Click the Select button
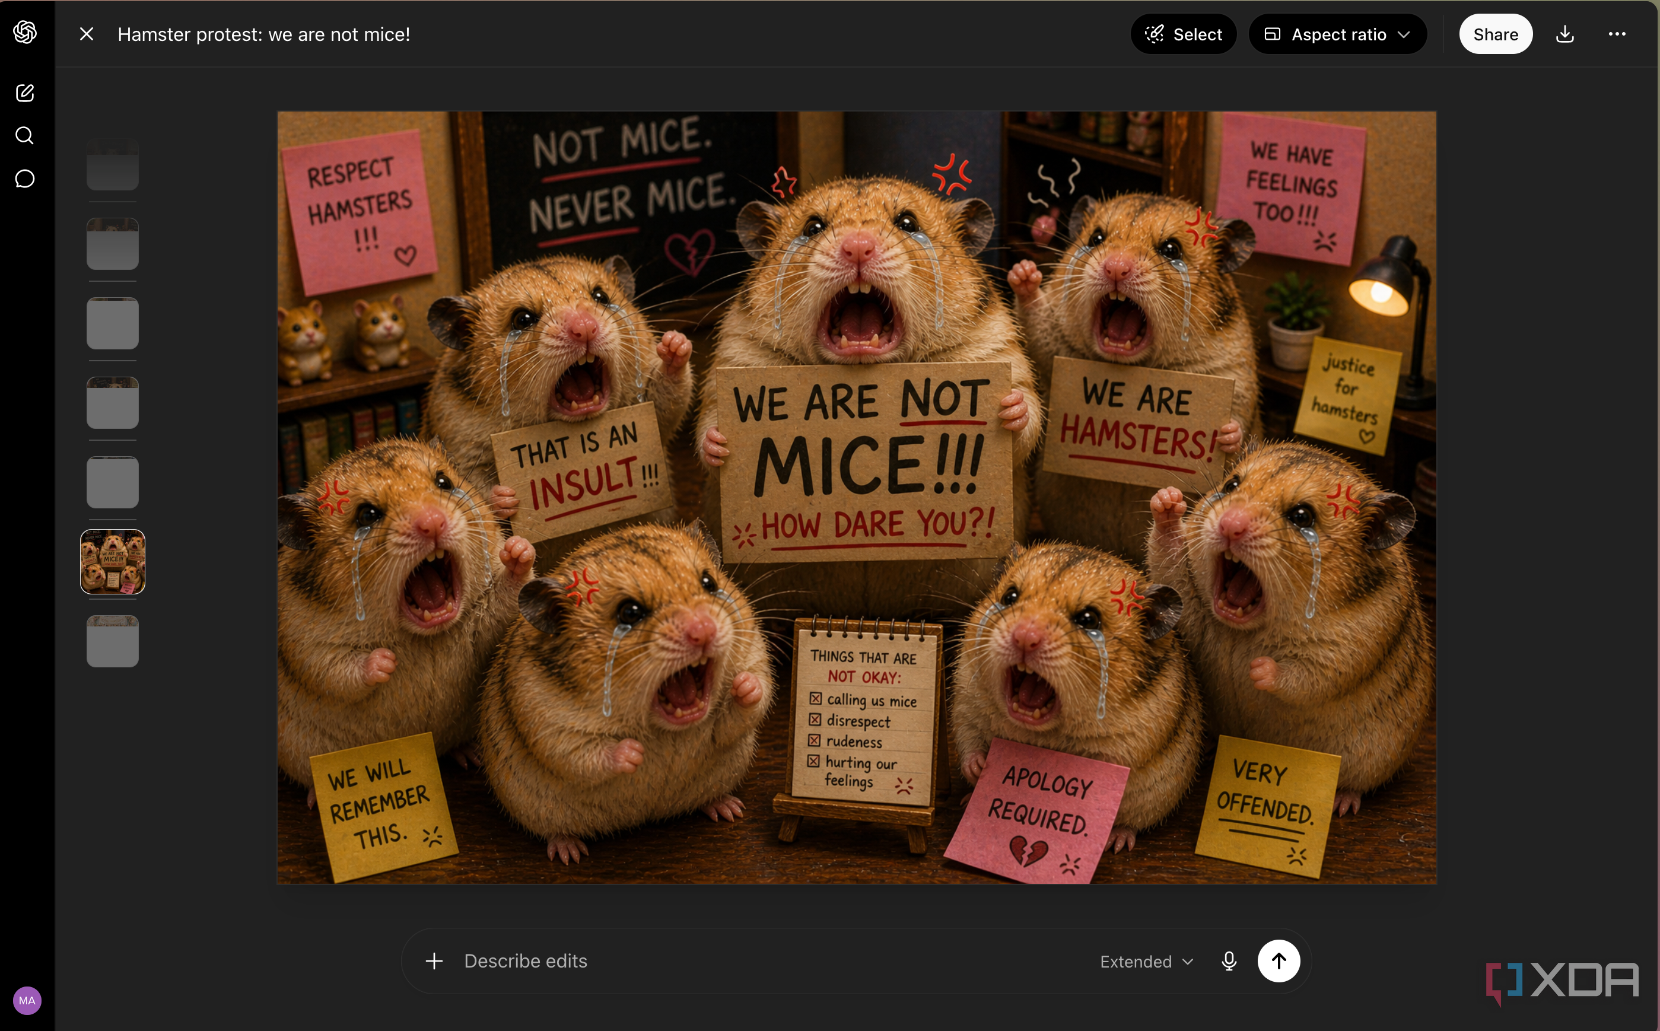This screenshot has width=1660, height=1031. [x=1183, y=34]
